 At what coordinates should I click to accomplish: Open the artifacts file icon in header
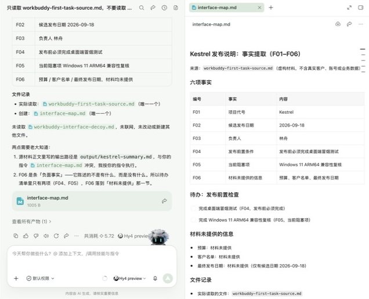click(x=176, y=8)
